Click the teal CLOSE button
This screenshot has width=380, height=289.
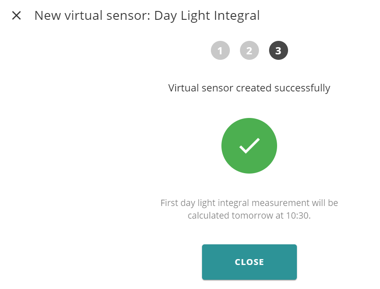[249, 262]
